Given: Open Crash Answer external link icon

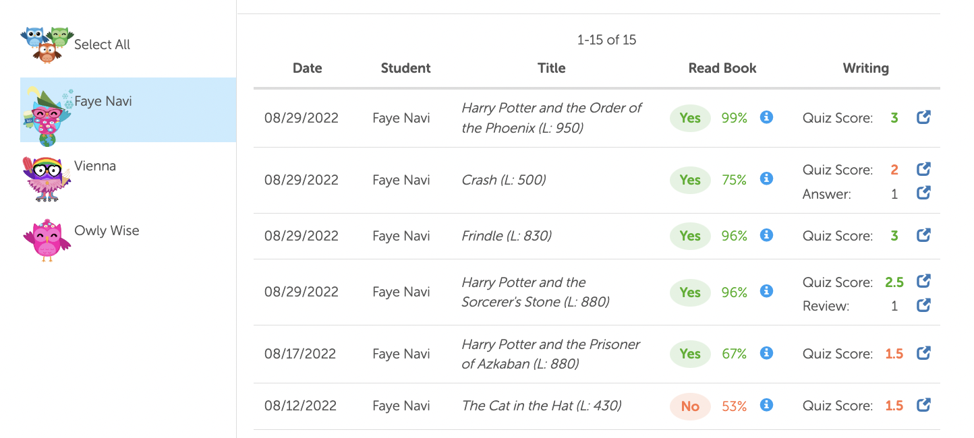Looking at the screenshot, I should pos(923,193).
